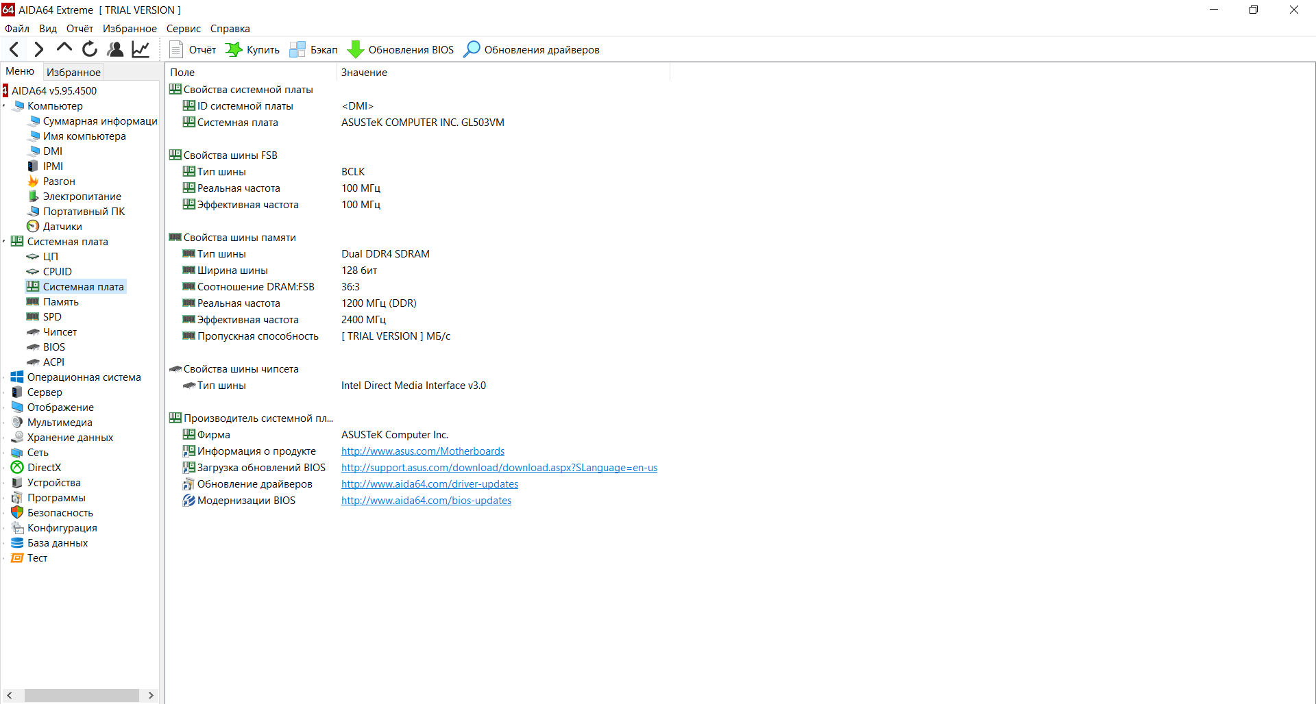This screenshot has height=704, width=1316.
Task: Expand the Операционная система tree node
Action: pos(5,377)
